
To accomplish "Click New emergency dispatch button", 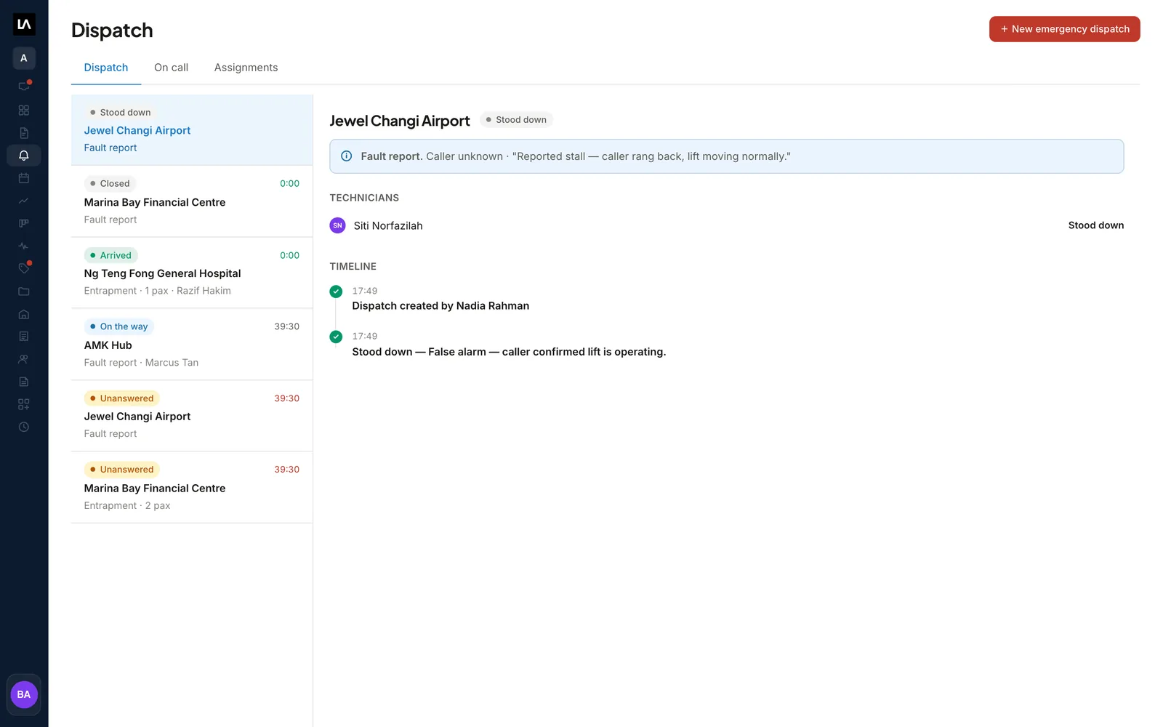I will click(1064, 29).
